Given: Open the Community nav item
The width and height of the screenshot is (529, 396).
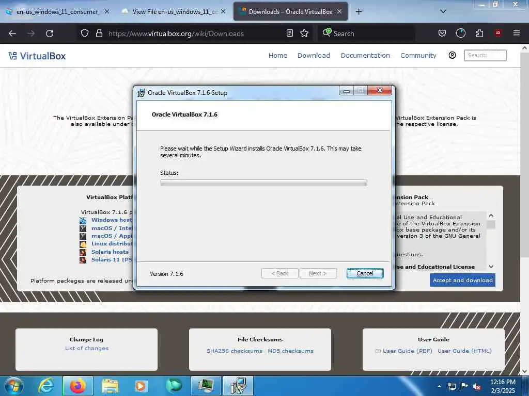Looking at the screenshot, I should click(418, 55).
